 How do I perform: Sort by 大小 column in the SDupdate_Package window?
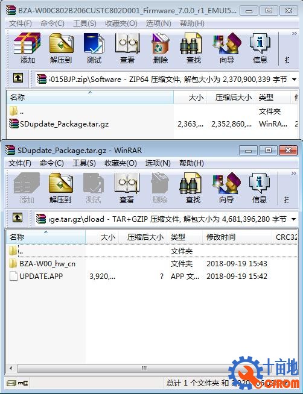coord(102,237)
